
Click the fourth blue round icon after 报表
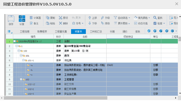click(x=167, y=31)
